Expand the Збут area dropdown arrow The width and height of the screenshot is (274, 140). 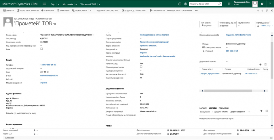58,4
